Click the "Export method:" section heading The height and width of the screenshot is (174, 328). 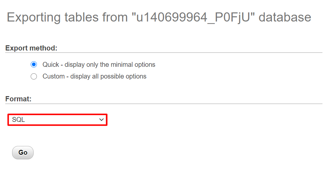pyautogui.click(x=31, y=48)
